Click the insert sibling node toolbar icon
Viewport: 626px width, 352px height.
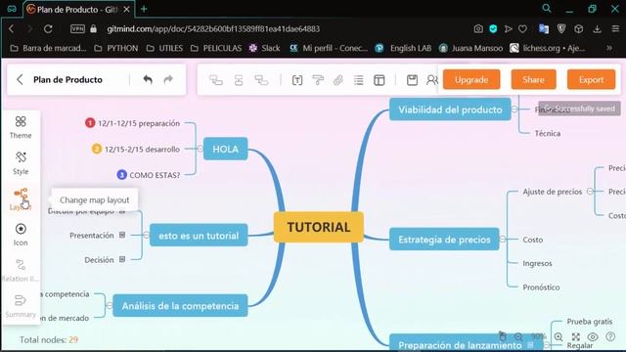239,80
